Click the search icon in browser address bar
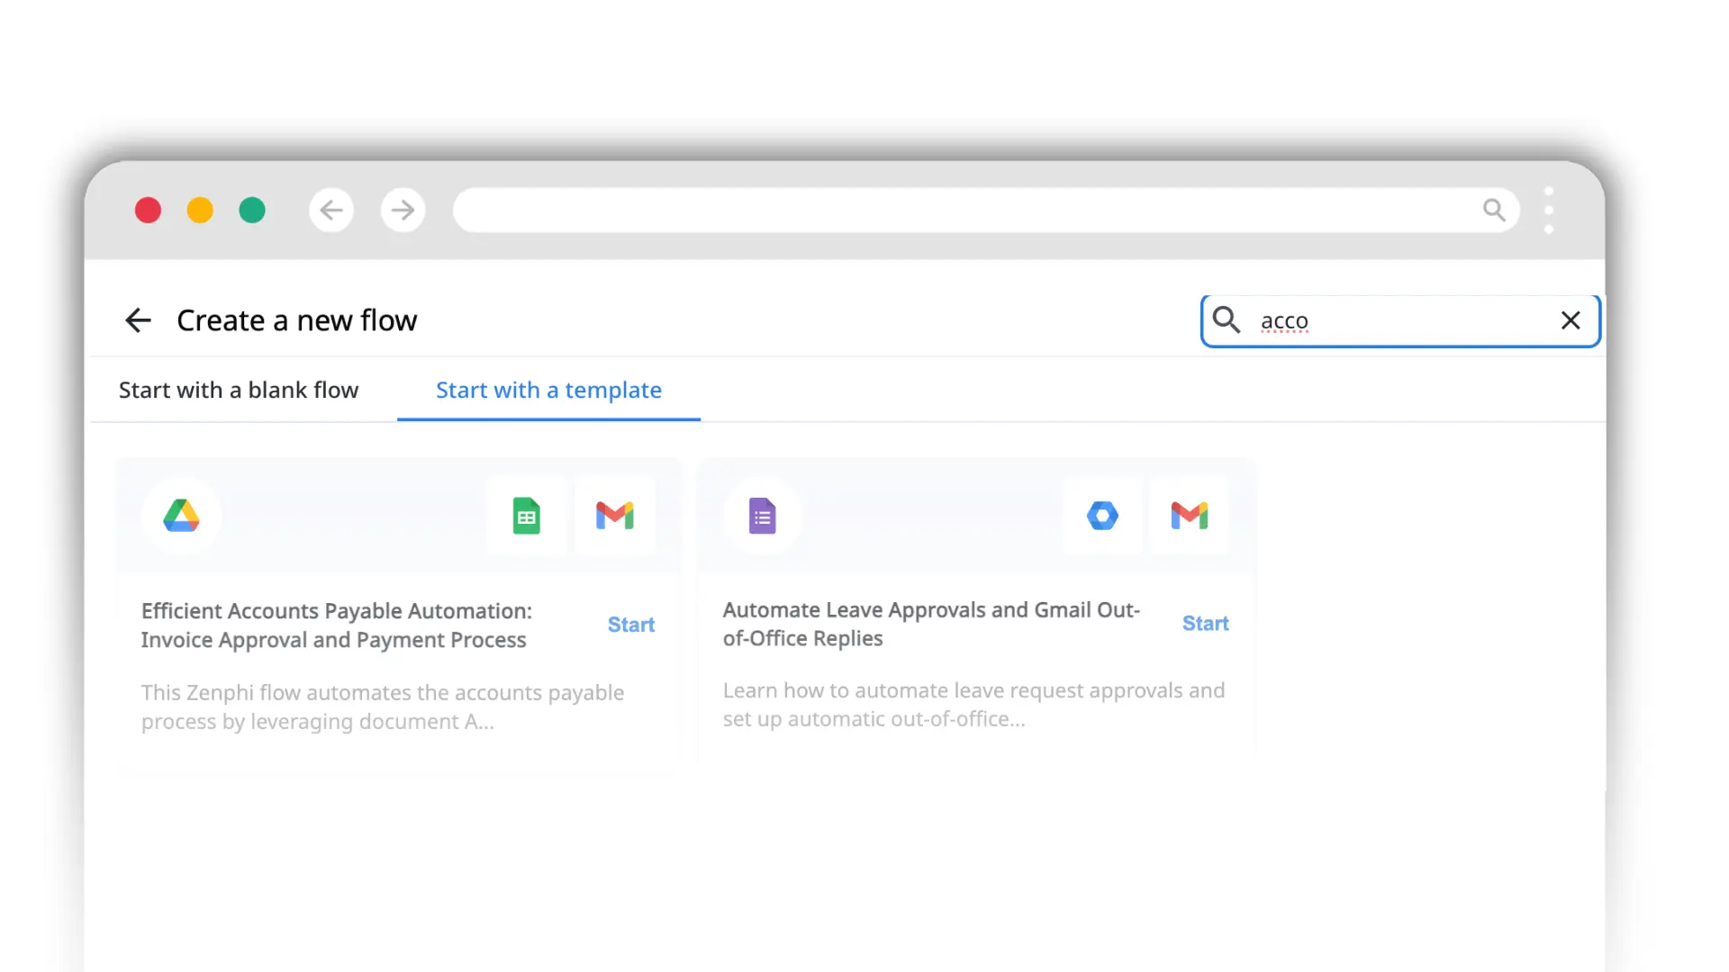This screenshot has width=1729, height=972. coord(1494,211)
